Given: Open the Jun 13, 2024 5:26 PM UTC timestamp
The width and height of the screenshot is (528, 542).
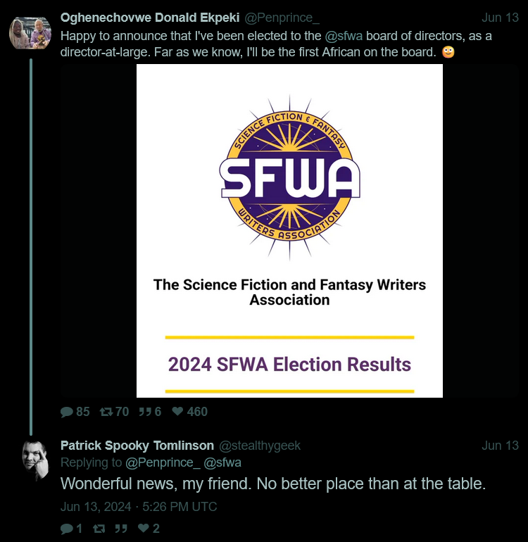Looking at the screenshot, I should click(139, 507).
